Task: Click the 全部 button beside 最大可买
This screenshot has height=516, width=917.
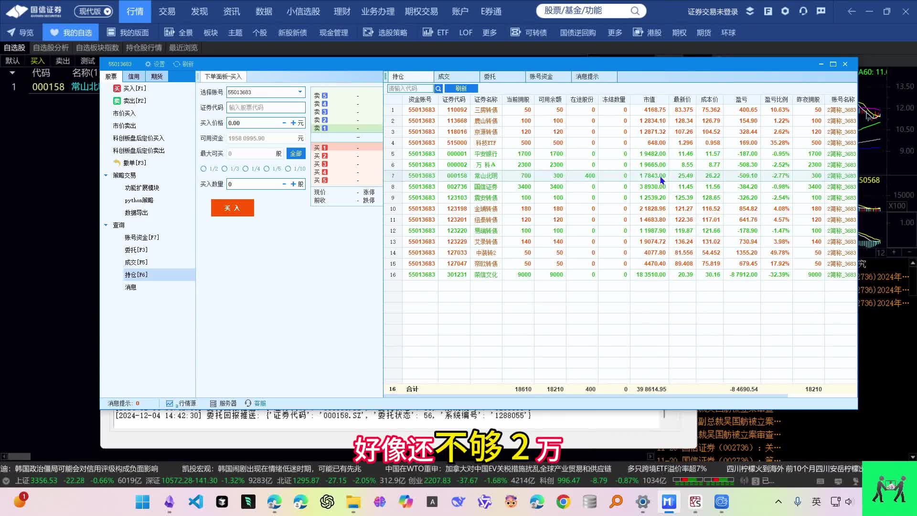Action: pos(295,153)
